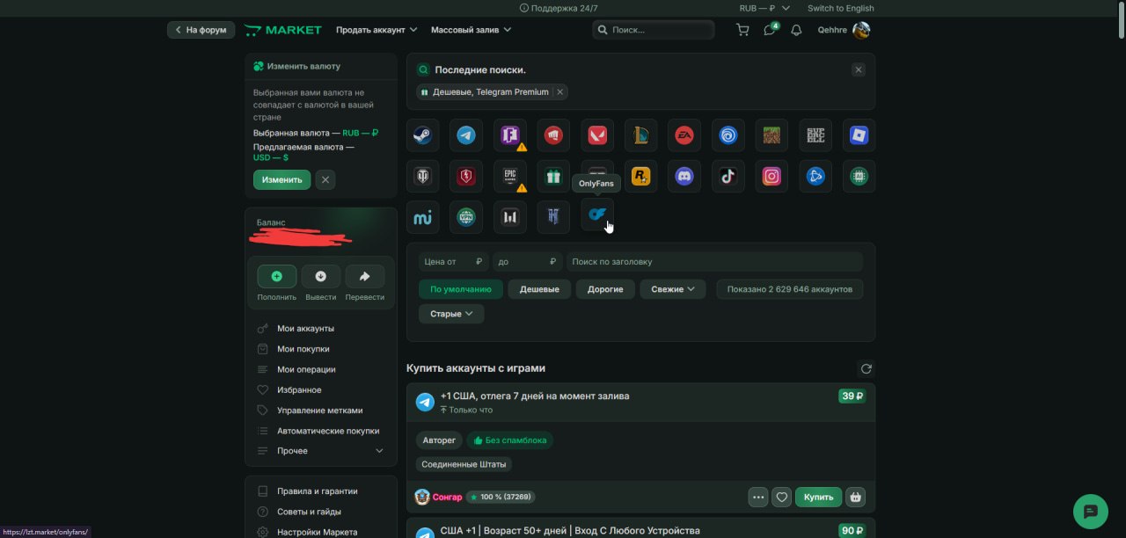Select the mi logo category icon
This screenshot has height=538, width=1126.
click(422, 217)
